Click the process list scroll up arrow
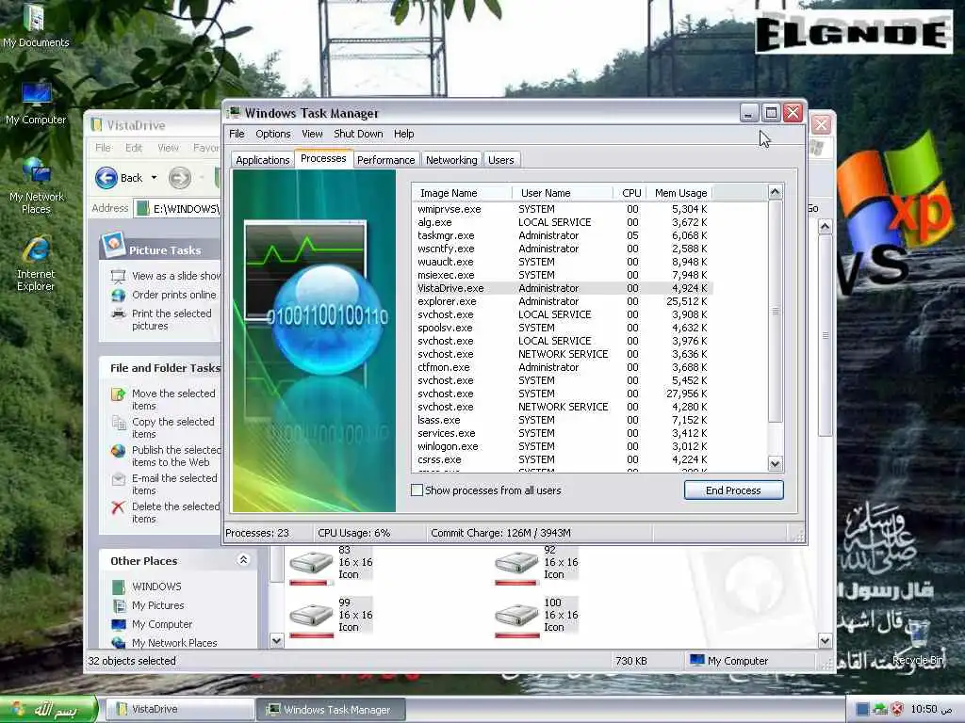The height and width of the screenshot is (723, 965). click(775, 192)
